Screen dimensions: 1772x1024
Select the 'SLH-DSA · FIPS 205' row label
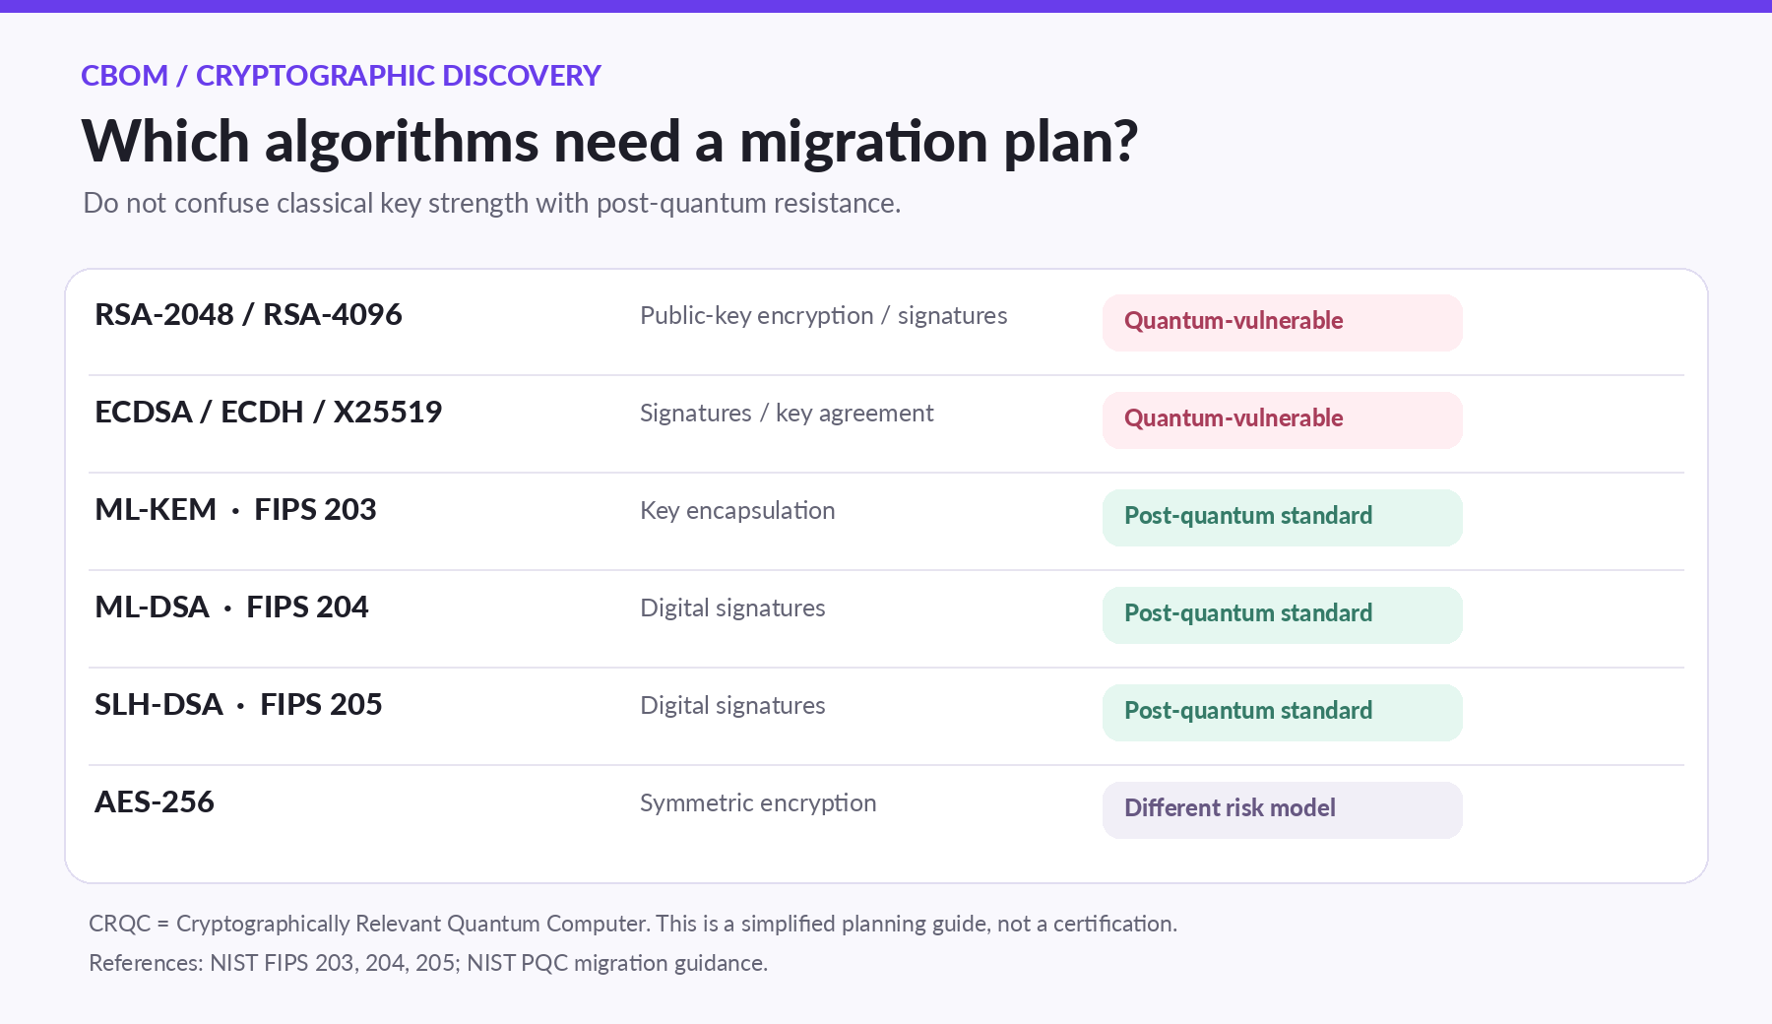pyautogui.click(x=238, y=705)
